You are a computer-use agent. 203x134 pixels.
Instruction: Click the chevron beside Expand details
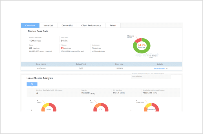click(x=167, y=68)
